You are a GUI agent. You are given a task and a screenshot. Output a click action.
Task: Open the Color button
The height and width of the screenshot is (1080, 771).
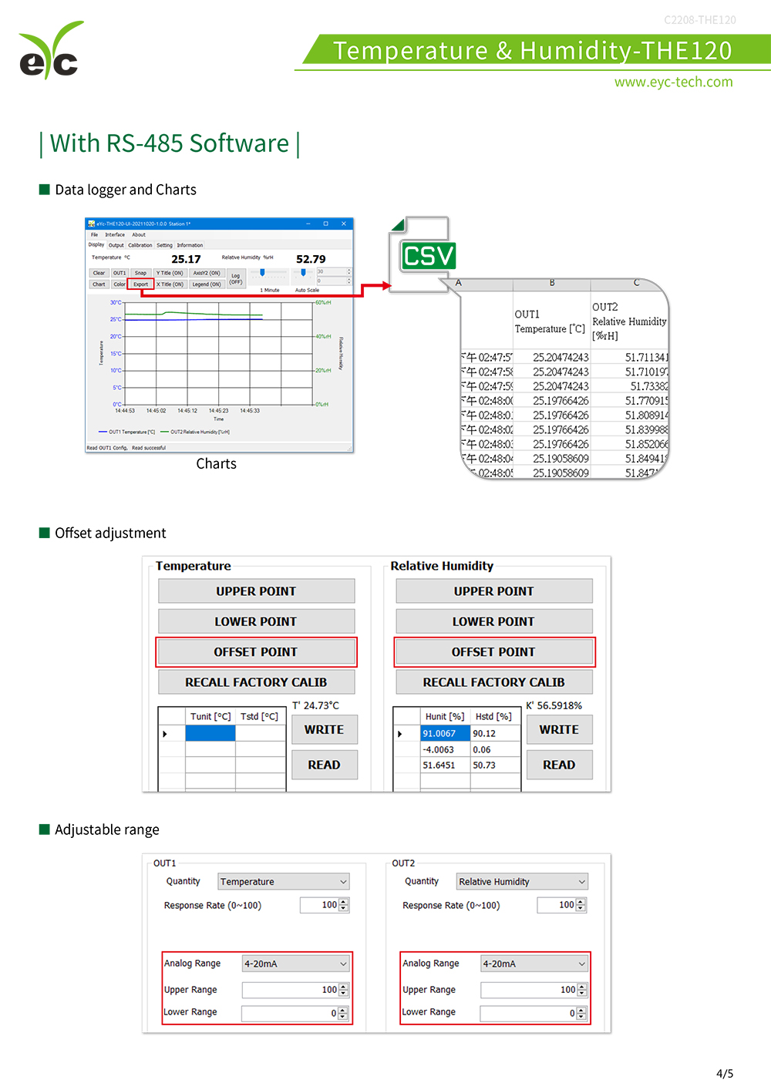coord(120,284)
